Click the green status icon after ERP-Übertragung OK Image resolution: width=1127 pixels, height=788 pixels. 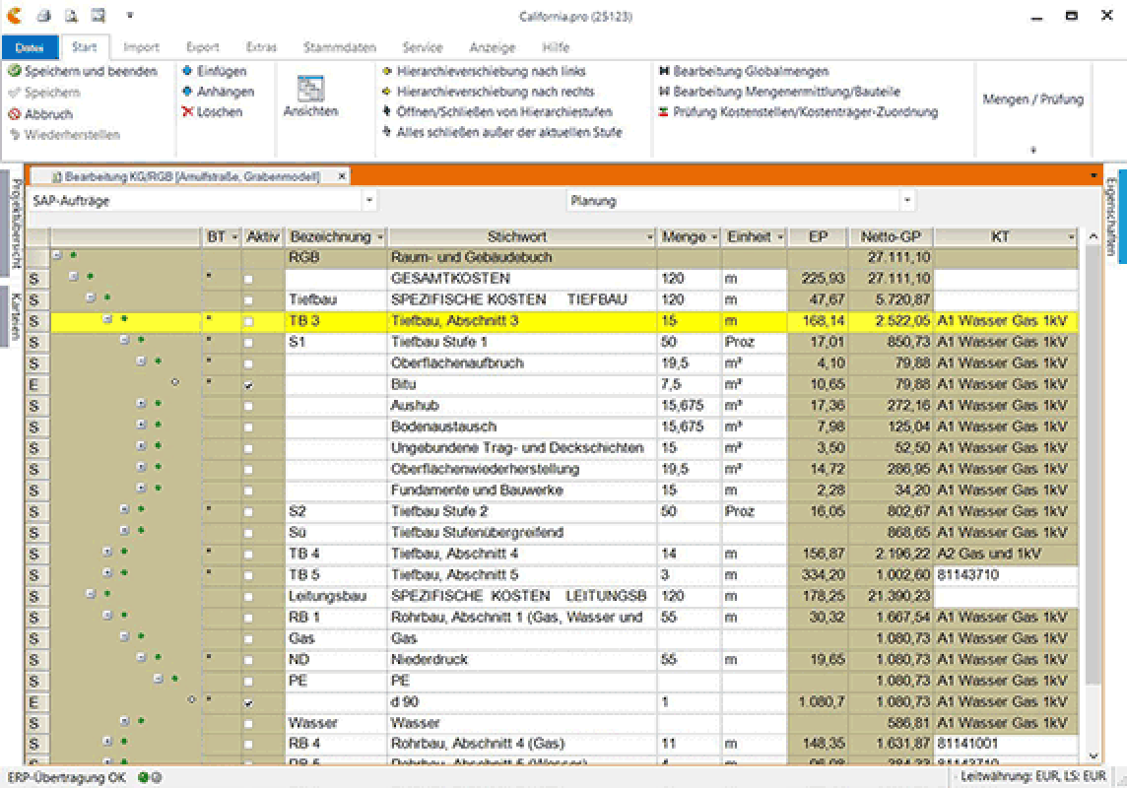click(143, 777)
